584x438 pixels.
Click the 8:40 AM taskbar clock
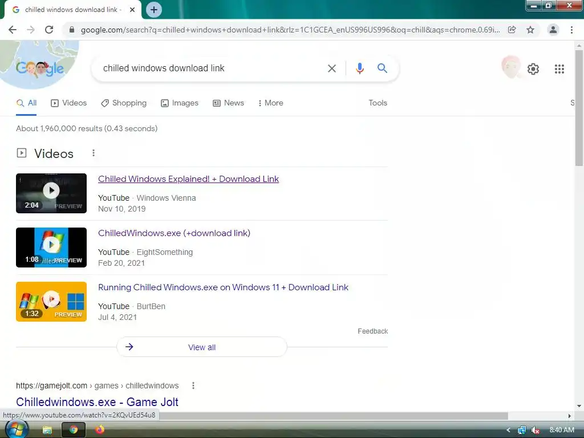coord(562,430)
